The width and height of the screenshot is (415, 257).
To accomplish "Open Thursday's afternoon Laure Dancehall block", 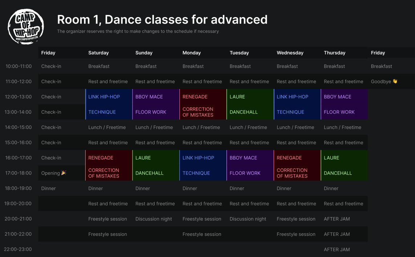I will (x=344, y=165).
